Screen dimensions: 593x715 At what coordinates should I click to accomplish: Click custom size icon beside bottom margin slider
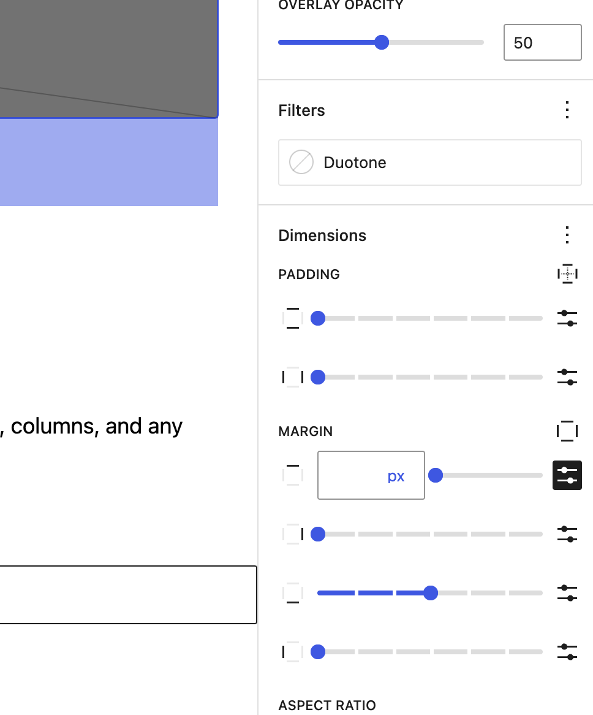coord(567,592)
